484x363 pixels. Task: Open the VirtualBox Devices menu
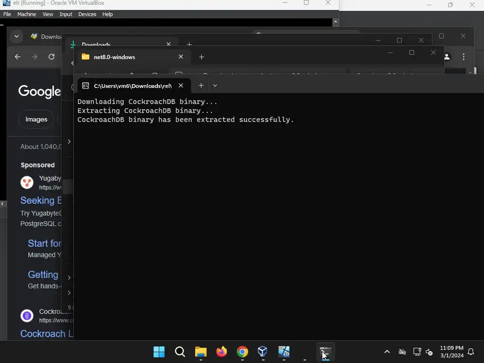point(87,14)
